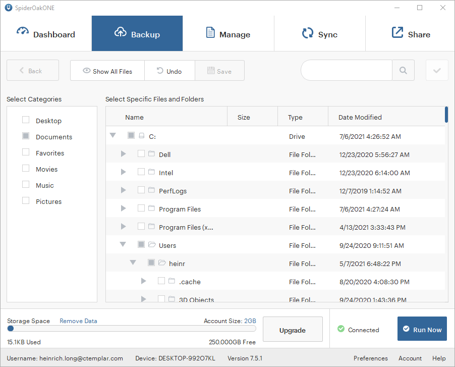Expand the Program Files (x... folder
Viewport: 455px width, 367px height.
(123, 226)
